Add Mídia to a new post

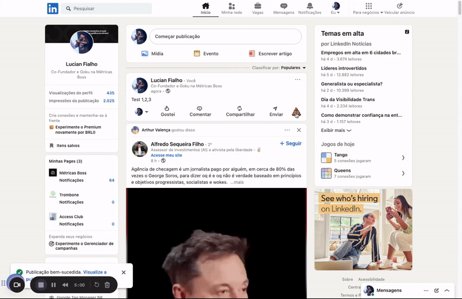point(152,54)
